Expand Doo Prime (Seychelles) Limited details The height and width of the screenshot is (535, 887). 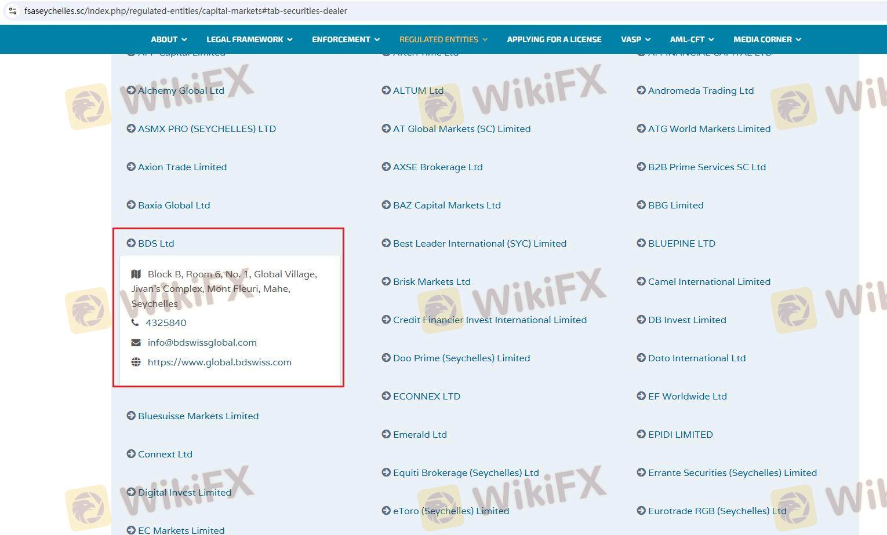point(461,358)
